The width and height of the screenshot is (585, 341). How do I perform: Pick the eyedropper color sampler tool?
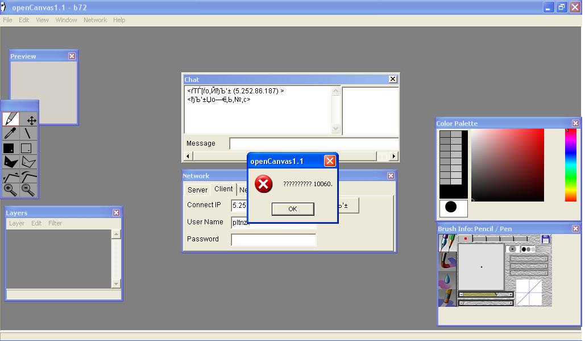click(10, 133)
